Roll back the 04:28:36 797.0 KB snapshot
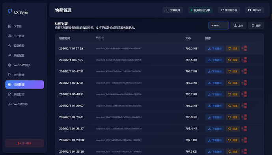 click(x=233, y=140)
